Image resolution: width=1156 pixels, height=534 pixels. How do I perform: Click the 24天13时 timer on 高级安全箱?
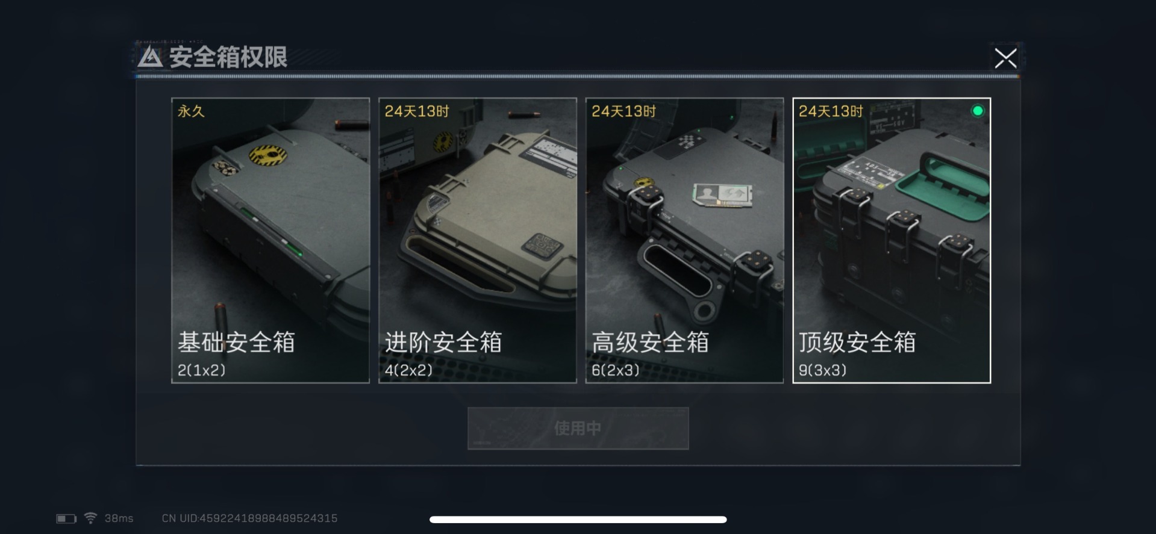623,111
